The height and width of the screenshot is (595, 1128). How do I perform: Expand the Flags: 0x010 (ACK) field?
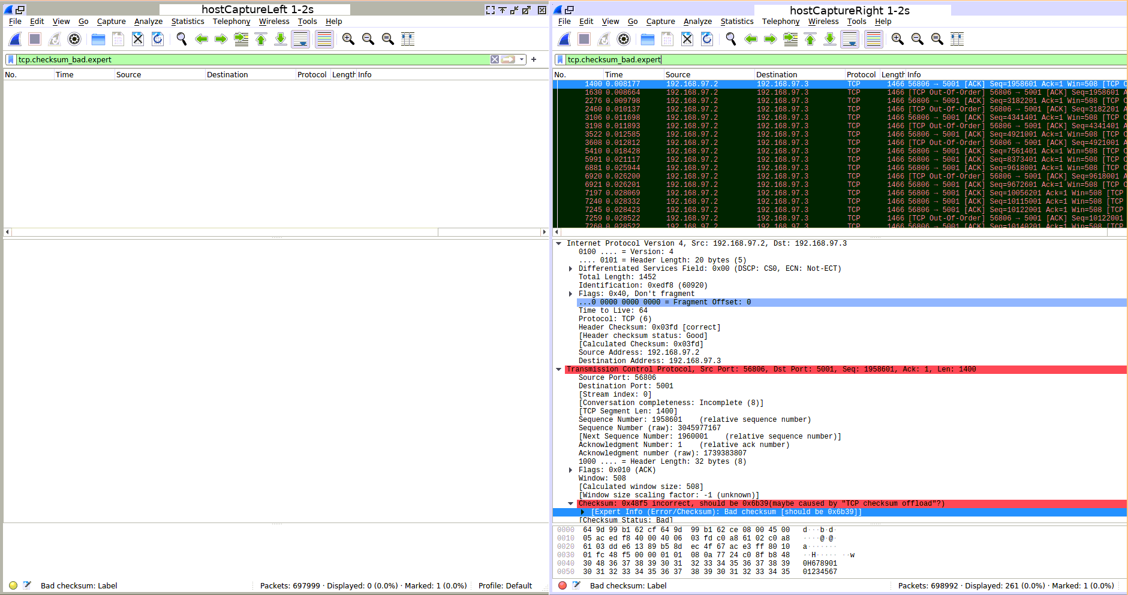(570, 470)
